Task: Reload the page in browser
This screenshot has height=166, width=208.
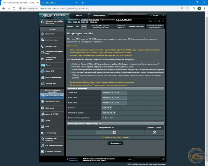Action: click(14, 8)
